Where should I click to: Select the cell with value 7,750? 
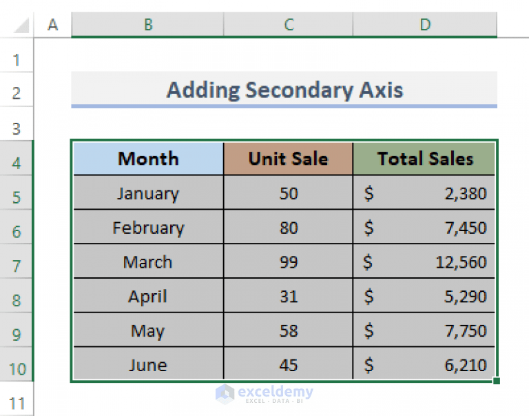(424, 331)
